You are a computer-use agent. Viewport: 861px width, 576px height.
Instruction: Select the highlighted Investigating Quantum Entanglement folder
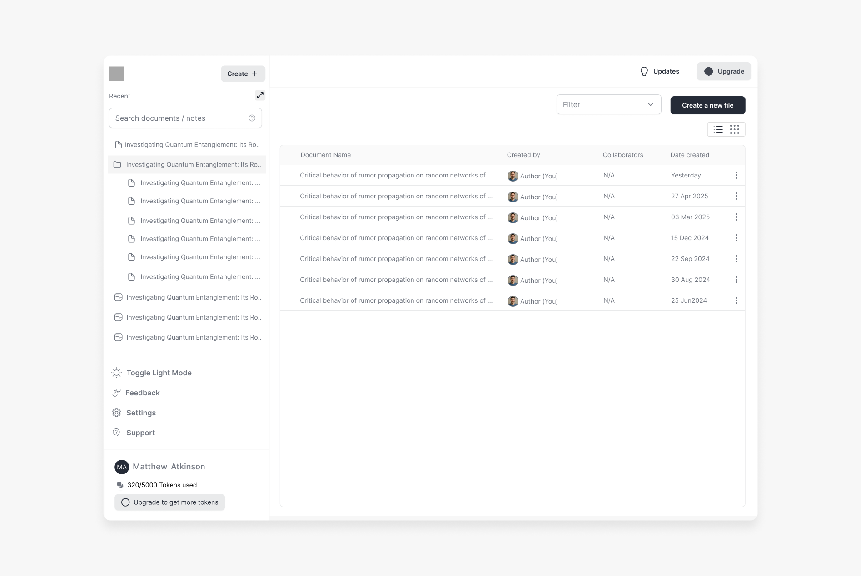[x=187, y=164]
